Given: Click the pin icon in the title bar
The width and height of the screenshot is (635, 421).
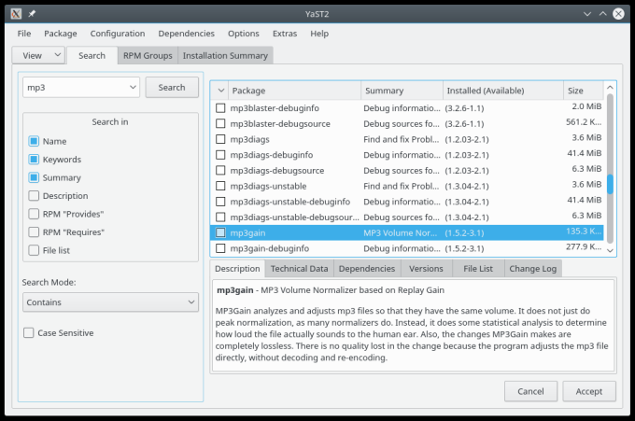Looking at the screenshot, I should [x=32, y=13].
